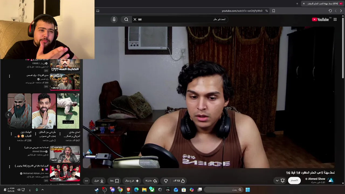Open more video actions ellipsis menu
The height and width of the screenshot is (194, 345).
tap(86, 181)
